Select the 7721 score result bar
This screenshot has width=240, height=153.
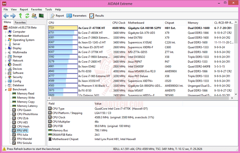[63, 28]
